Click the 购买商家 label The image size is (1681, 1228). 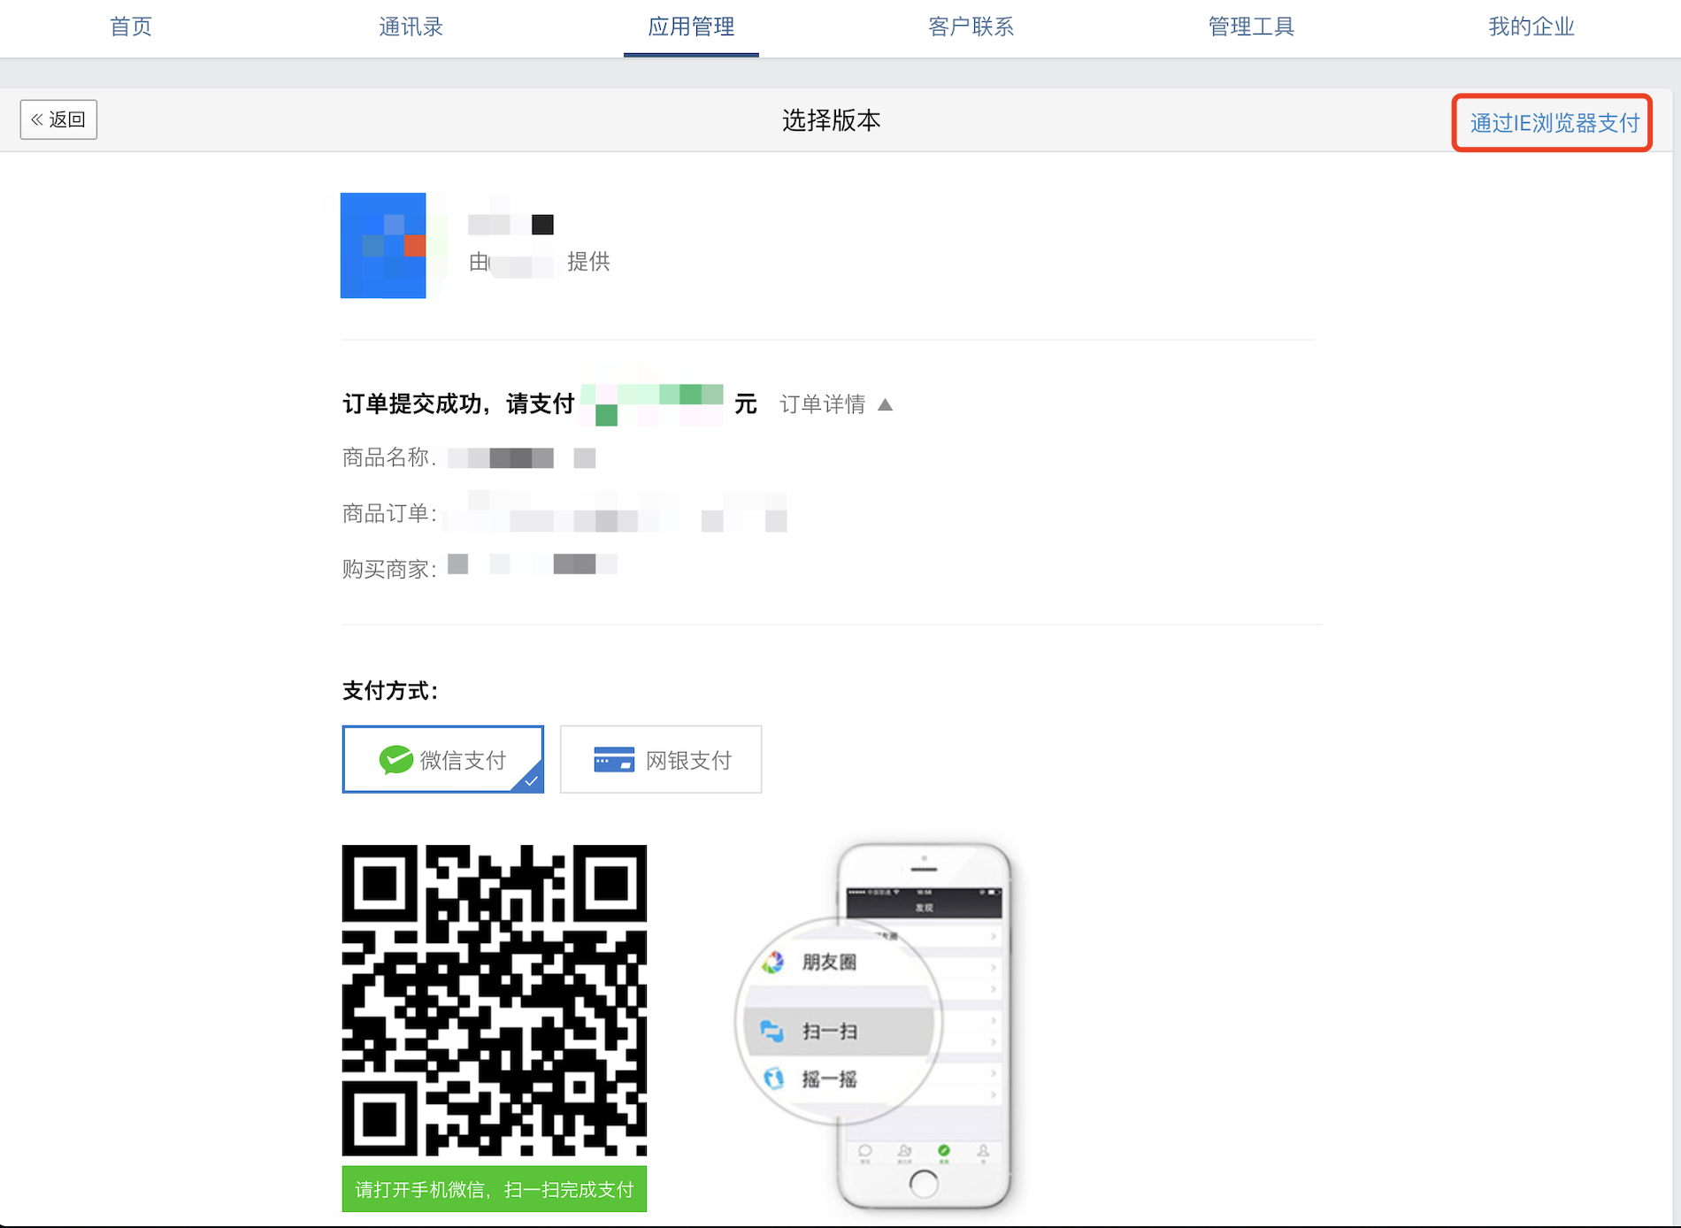[388, 569]
